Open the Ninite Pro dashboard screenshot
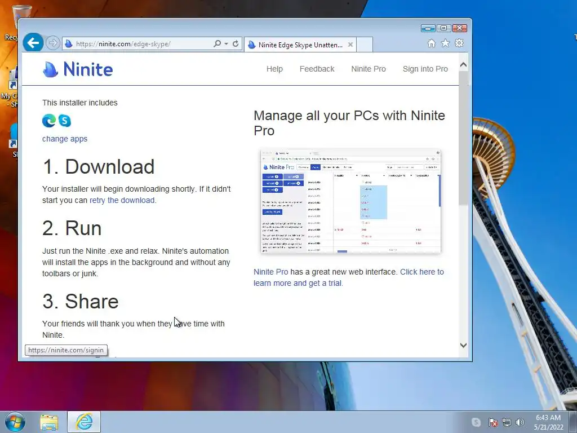 (350, 201)
